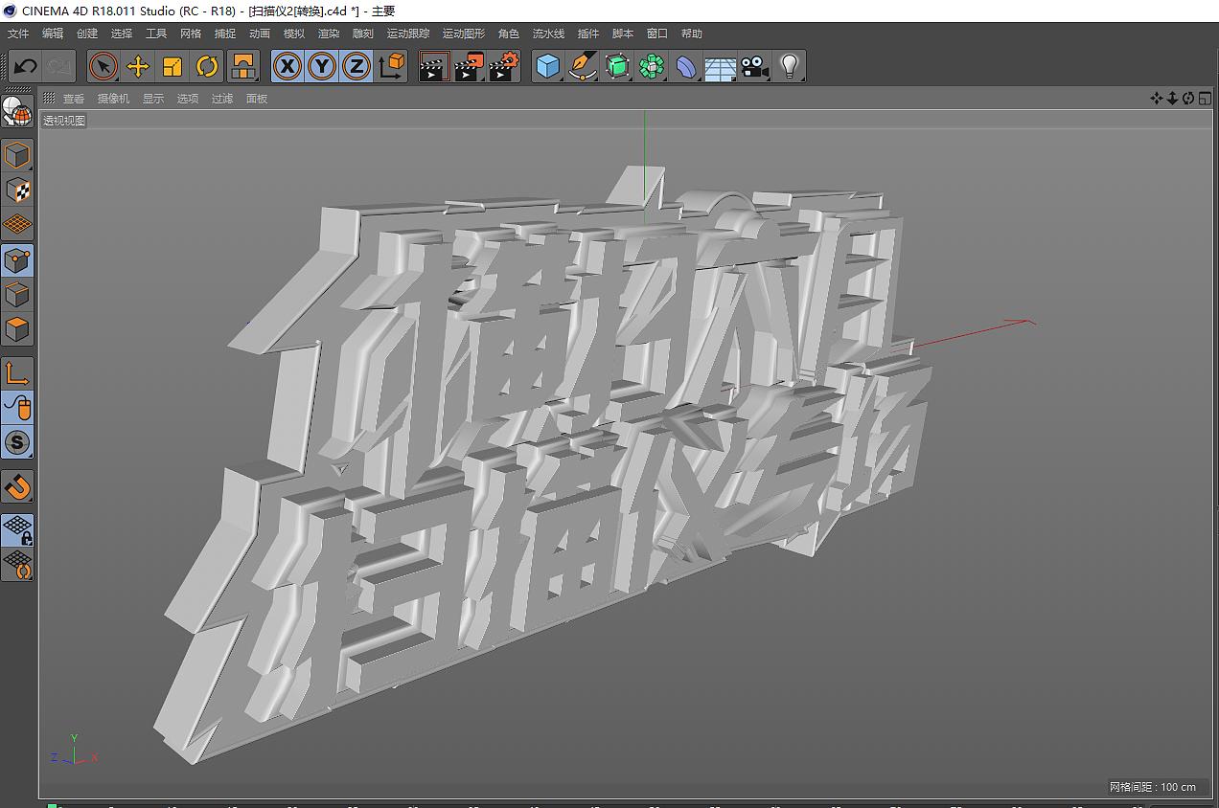Screen dimensions: 1219x808
Task: Toggle the viewport maximize view icon
Action: pyautogui.click(x=1204, y=99)
